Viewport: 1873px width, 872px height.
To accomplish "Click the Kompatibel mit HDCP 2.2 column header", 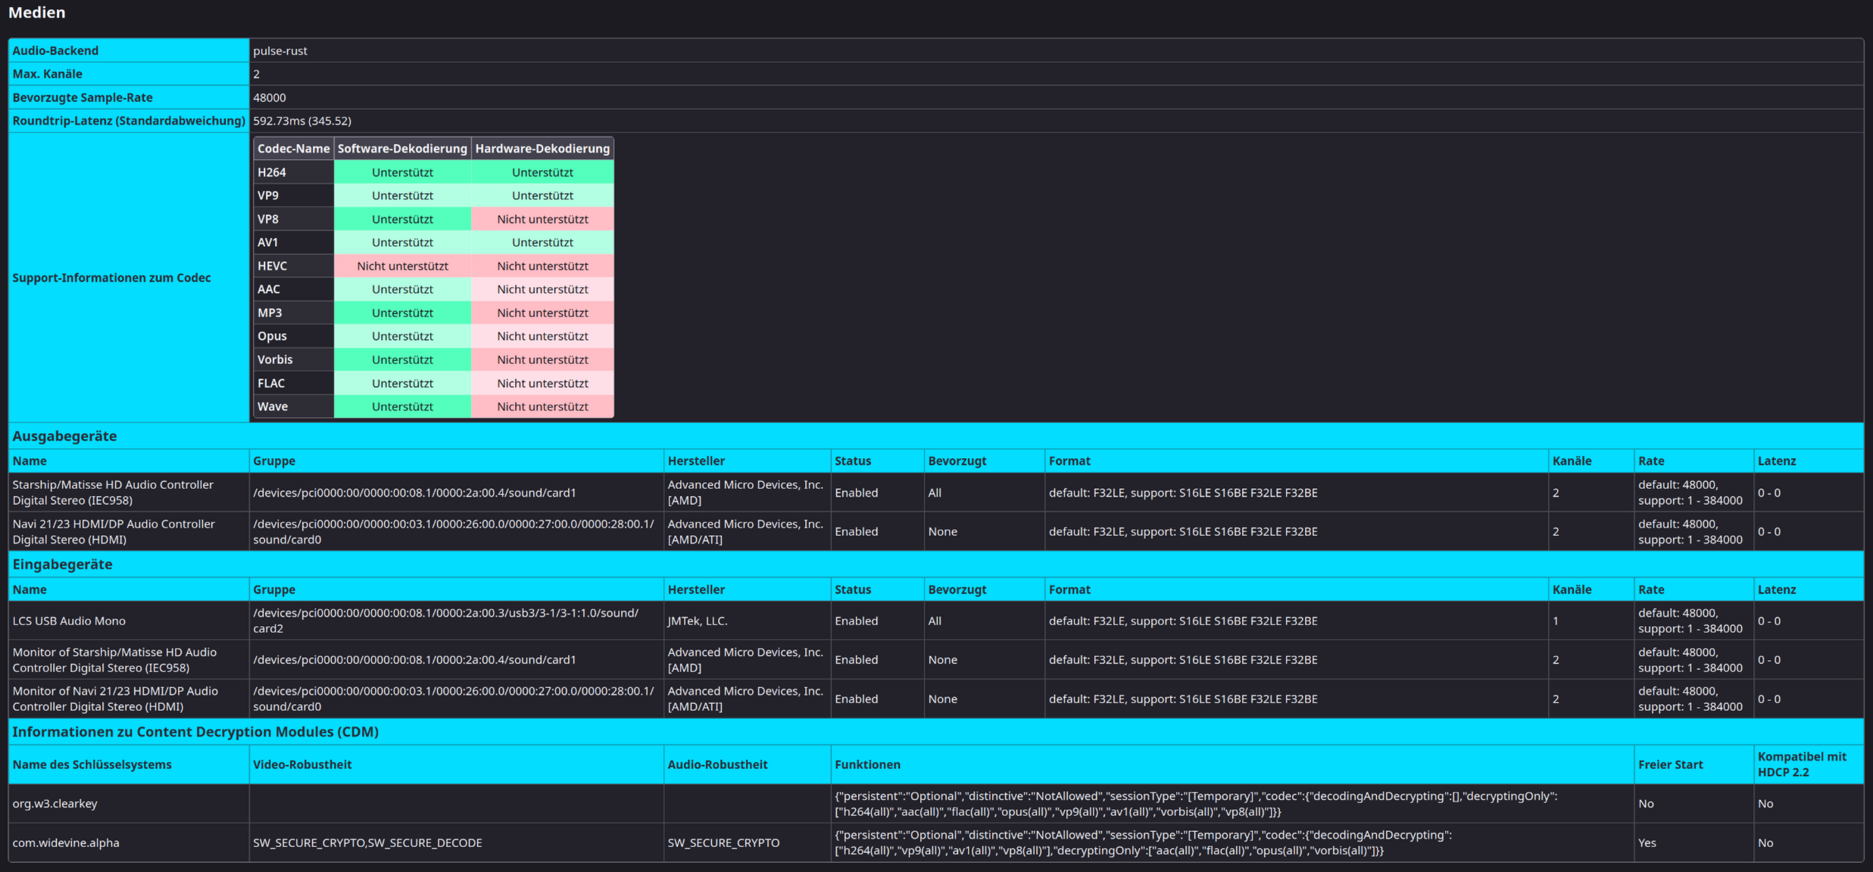I will (x=1801, y=765).
